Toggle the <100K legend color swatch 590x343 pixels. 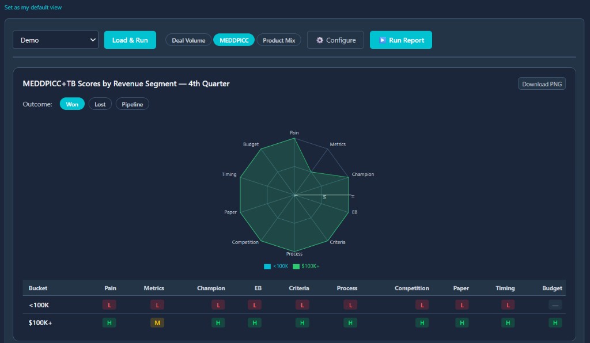[x=267, y=266]
